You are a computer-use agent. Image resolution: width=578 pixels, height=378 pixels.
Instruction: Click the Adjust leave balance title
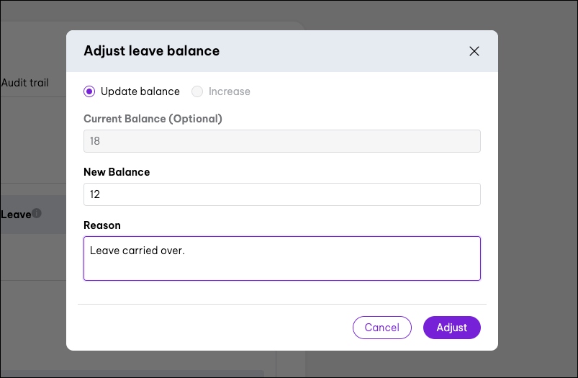151,51
